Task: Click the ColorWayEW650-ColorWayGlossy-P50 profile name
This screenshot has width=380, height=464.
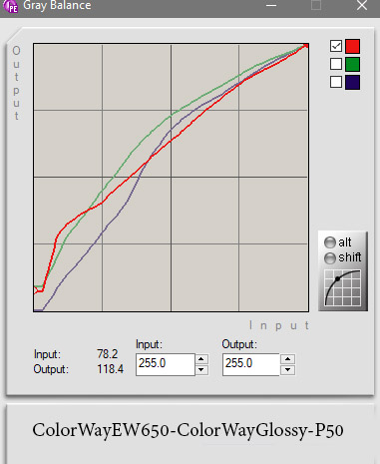Action: tap(188, 431)
